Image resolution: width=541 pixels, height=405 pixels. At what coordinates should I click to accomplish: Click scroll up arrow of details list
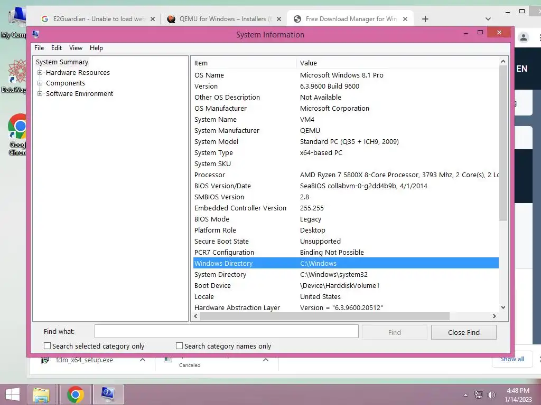pyautogui.click(x=503, y=61)
